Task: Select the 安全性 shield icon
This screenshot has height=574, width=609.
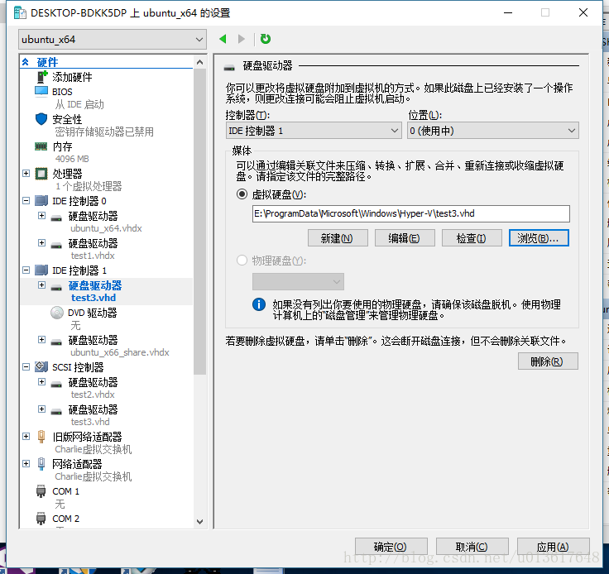Action: tap(41, 119)
